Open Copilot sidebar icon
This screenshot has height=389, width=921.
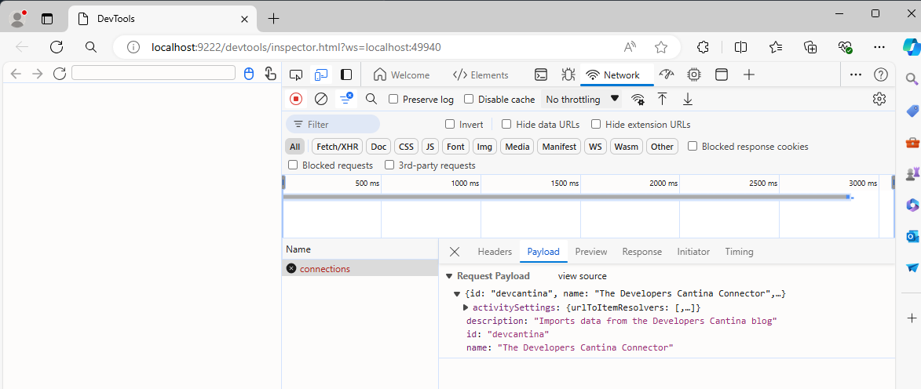coord(912,48)
